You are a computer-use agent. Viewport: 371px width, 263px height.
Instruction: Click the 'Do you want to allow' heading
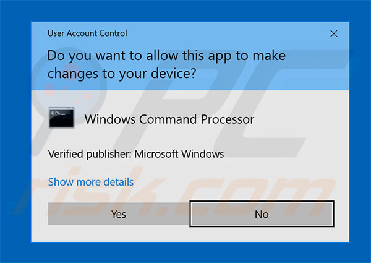click(x=166, y=64)
